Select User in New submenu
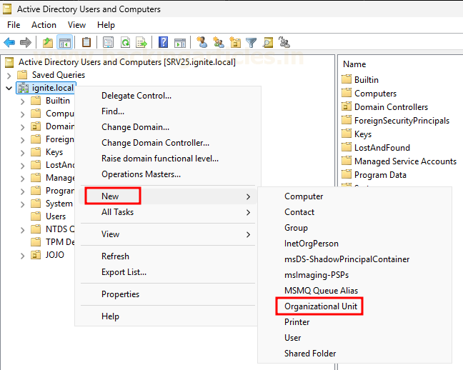This screenshot has height=370, width=463. point(293,338)
